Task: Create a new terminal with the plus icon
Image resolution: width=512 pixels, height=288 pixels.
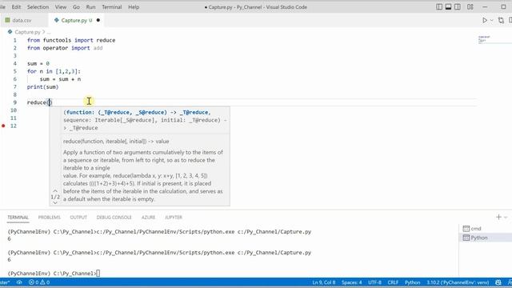Action: [498, 217]
